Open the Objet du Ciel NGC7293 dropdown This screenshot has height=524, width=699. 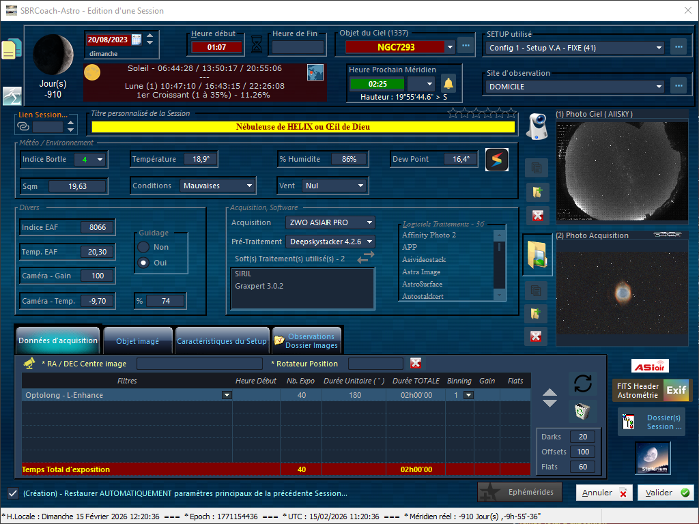[x=450, y=47]
